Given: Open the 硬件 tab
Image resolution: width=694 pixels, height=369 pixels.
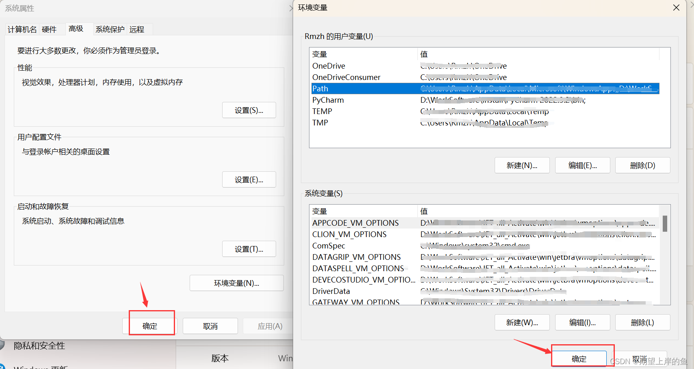Looking at the screenshot, I should (49, 29).
